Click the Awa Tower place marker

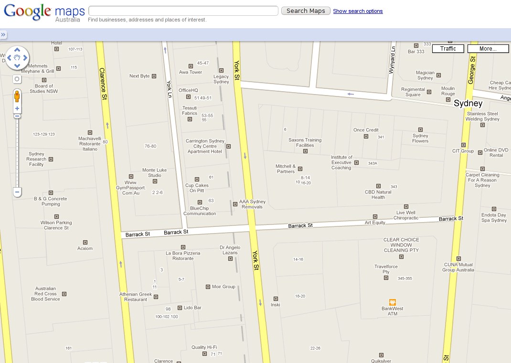(x=191, y=66)
